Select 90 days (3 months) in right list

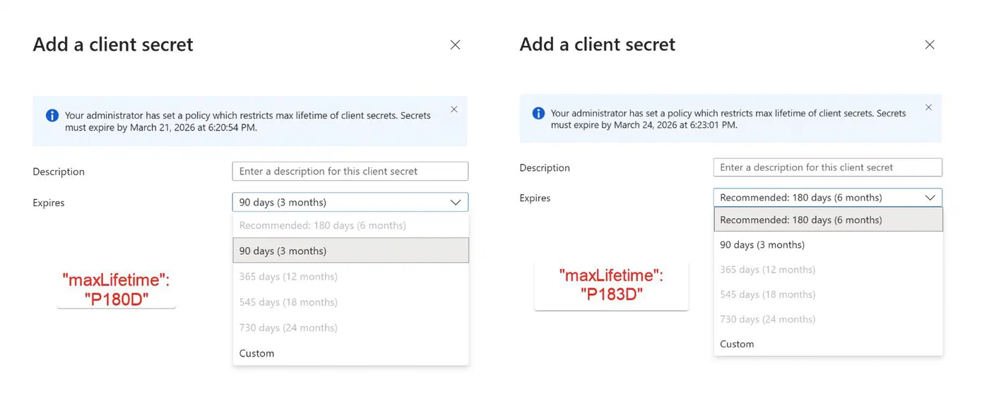[828, 244]
